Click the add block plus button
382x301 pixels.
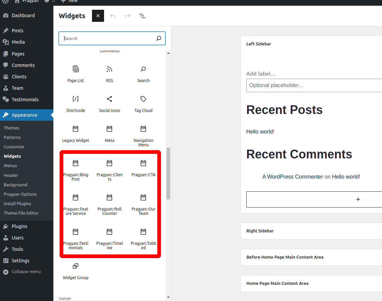point(358,199)
